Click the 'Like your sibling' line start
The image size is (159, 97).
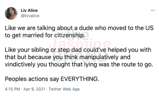click(27, 50)
